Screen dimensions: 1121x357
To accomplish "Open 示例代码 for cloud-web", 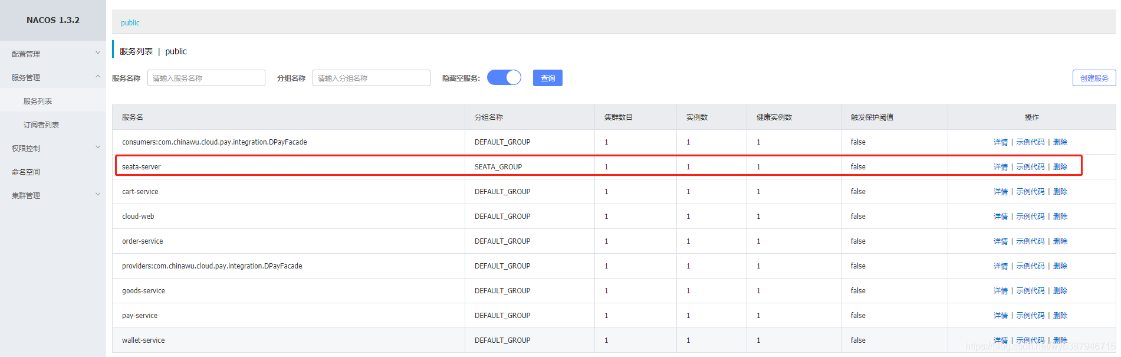I will point(1030,217).
